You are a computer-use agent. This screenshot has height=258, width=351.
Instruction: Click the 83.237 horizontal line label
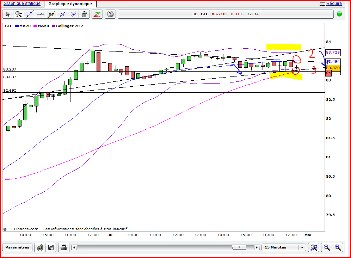(10, 69)
